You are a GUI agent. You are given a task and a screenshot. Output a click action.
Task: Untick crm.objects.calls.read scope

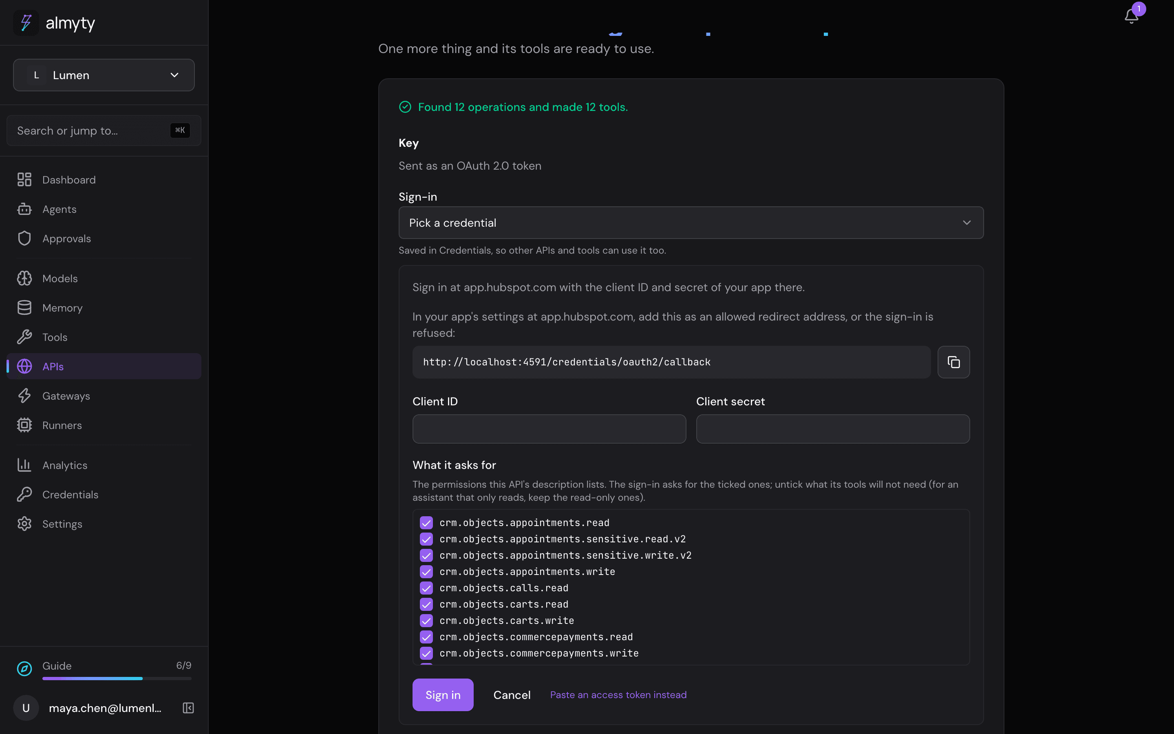[x=426, y=588]
